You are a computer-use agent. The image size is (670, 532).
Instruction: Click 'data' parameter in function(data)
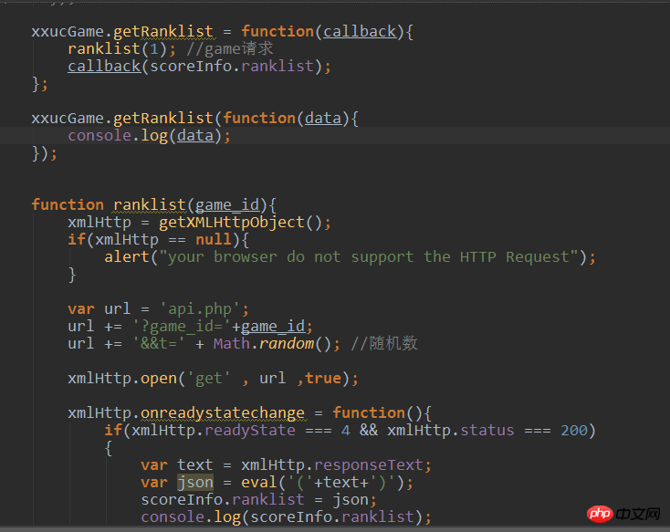click(323, 119)
